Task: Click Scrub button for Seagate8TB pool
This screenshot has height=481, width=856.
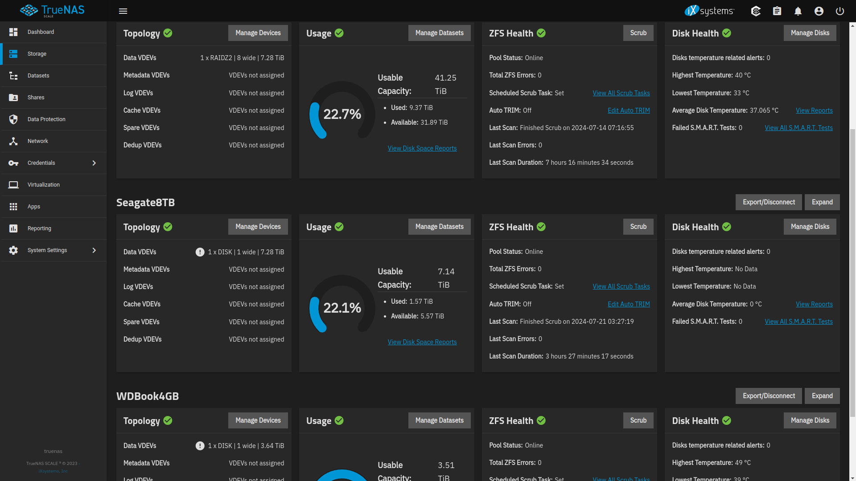Action: 638,226
